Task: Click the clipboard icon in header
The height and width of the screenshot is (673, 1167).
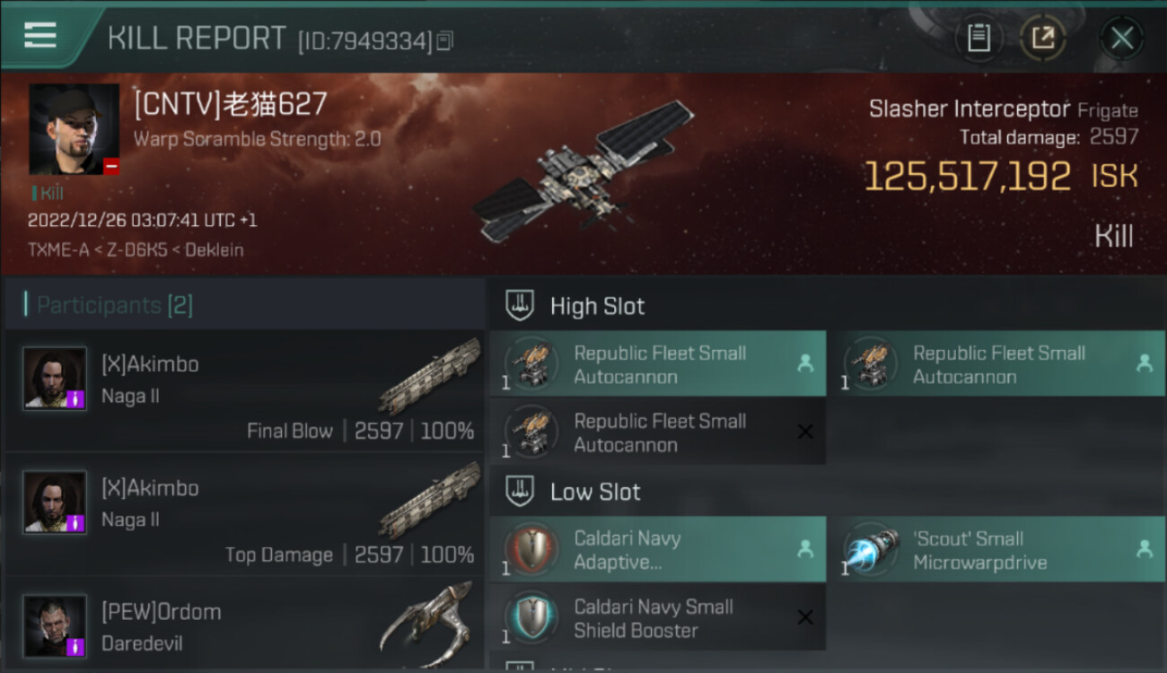Action: pos(978,38)
